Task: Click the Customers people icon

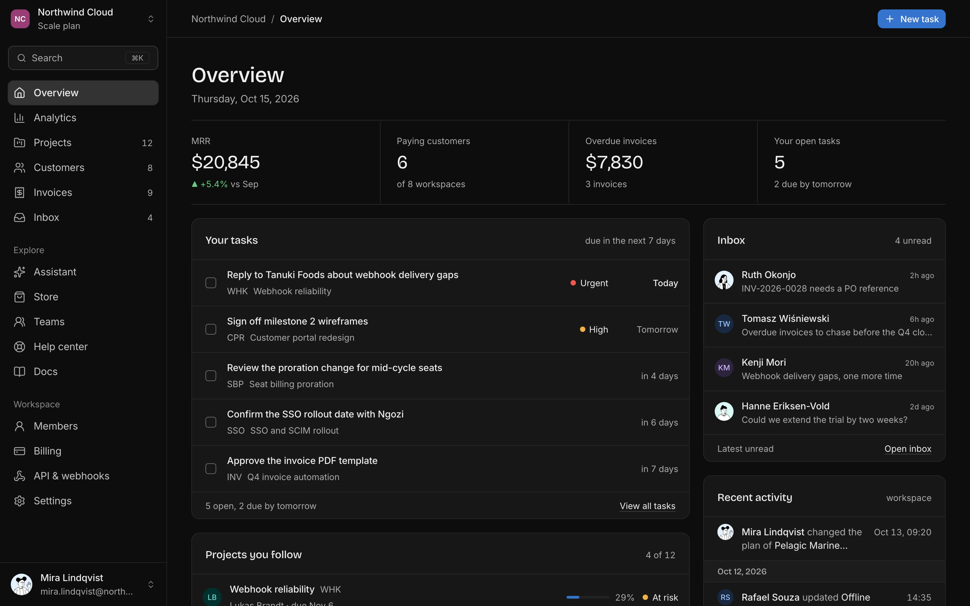Action: [x=19, y=167]
